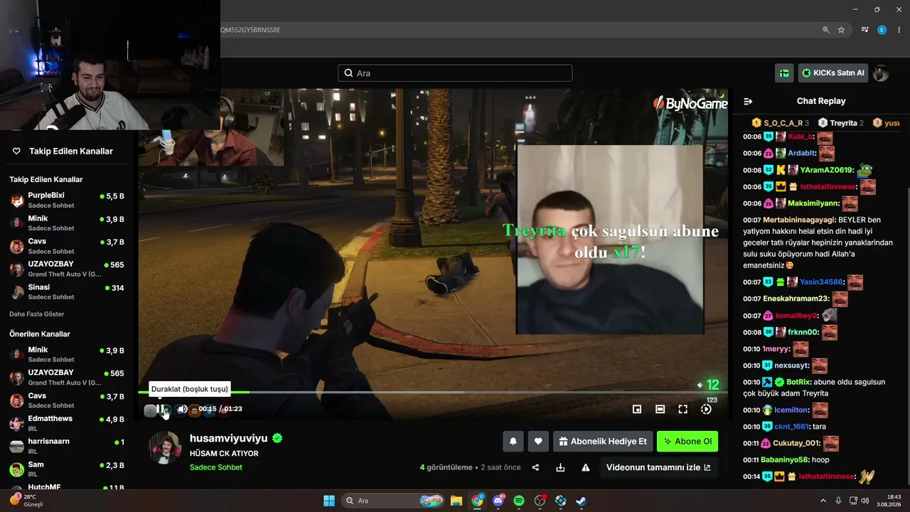The image size is (910, 512).
Task: Switch video to theater mode
Action: pyautogui.click(x=660, y=409)
